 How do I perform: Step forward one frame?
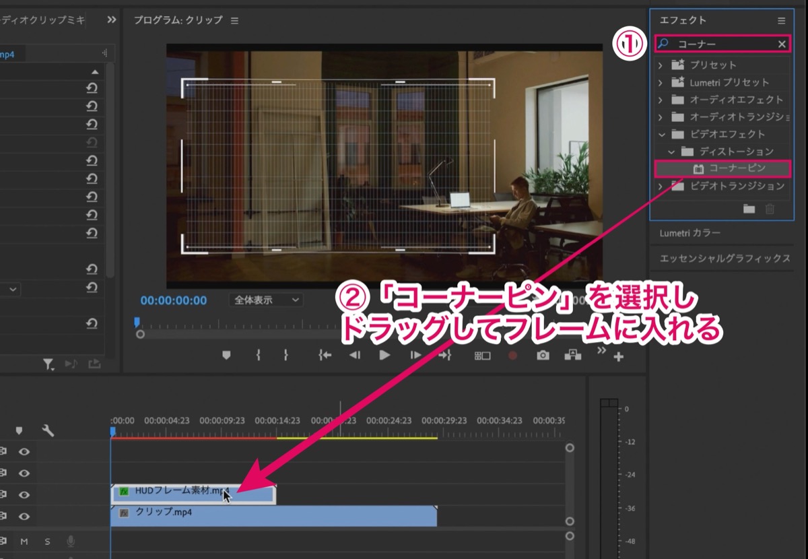415,355
